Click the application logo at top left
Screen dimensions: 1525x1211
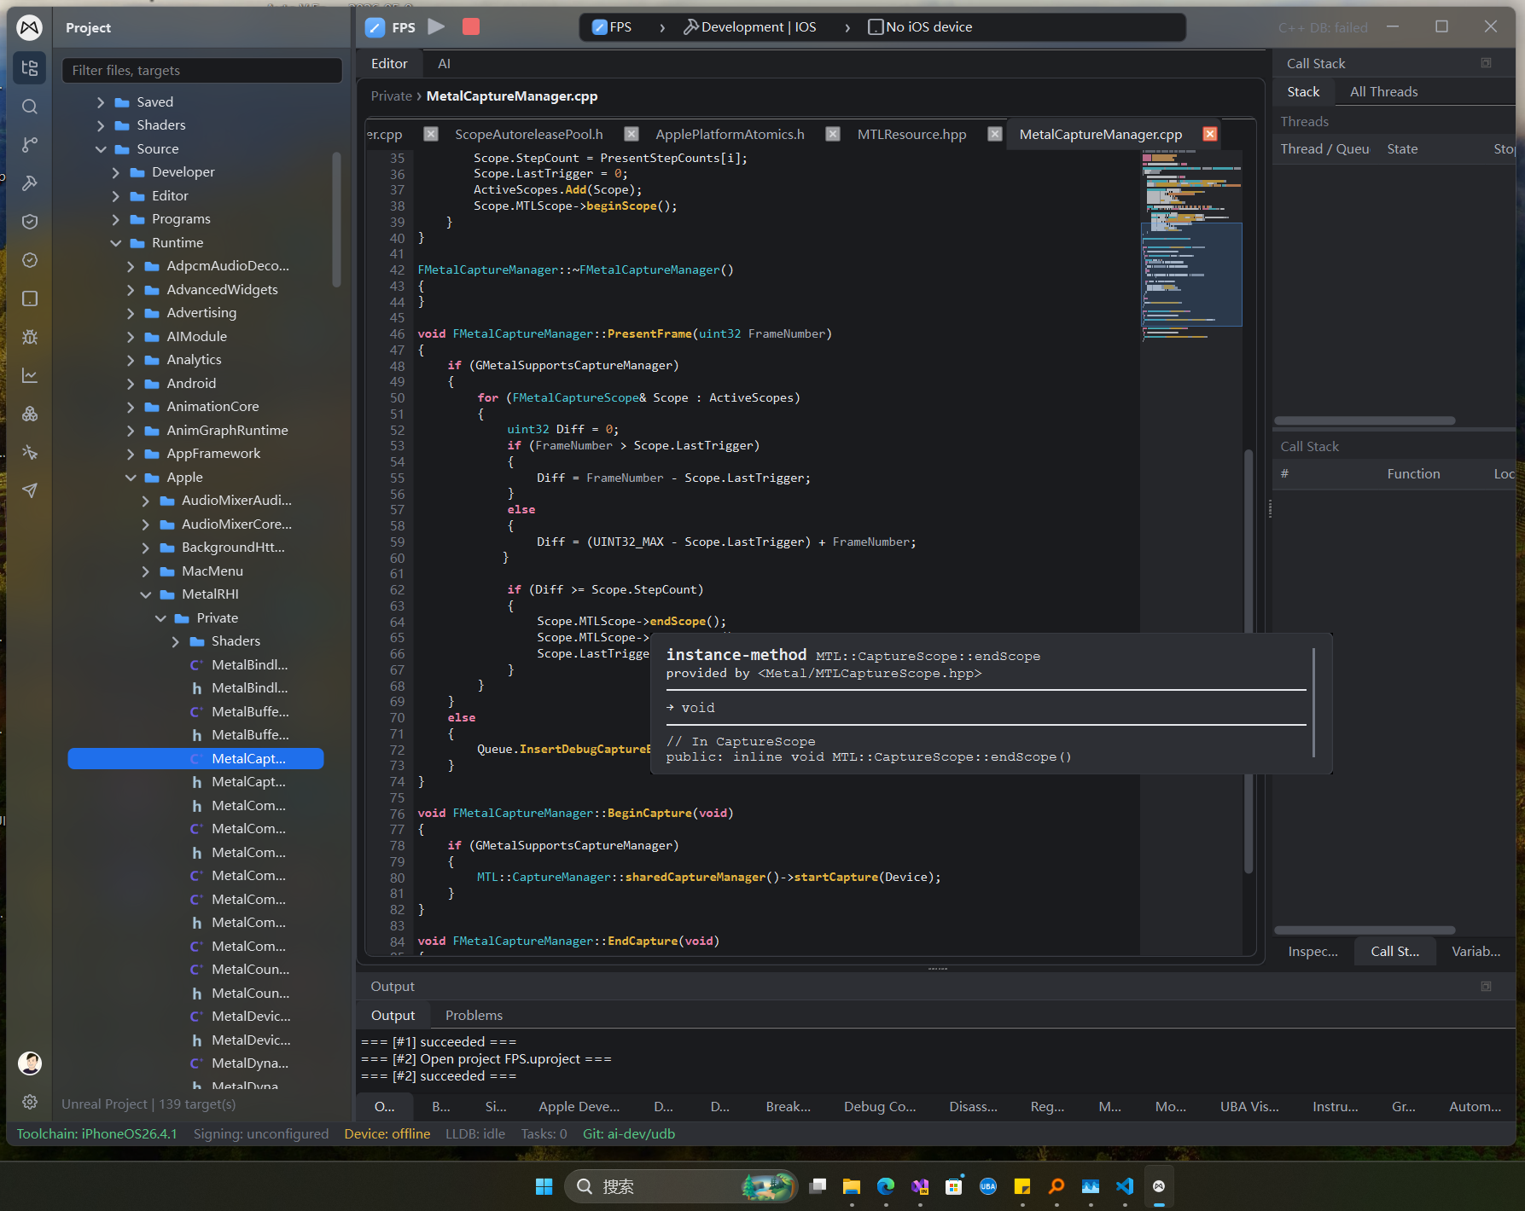[30, 28]
